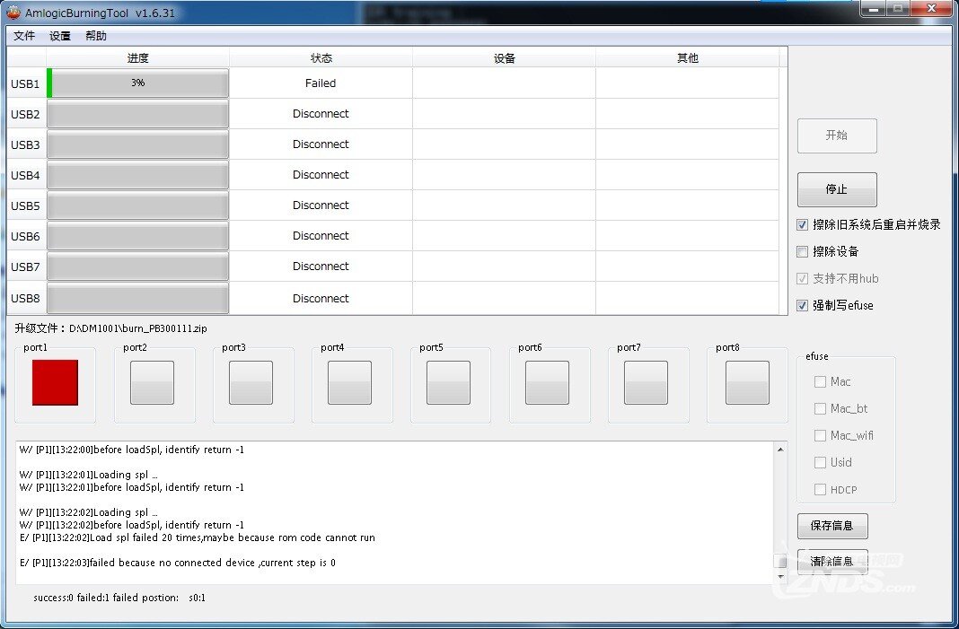The image size is (959, 629).
Task: Click the Load spl failed 20 times log line
Action: [197, 537]
